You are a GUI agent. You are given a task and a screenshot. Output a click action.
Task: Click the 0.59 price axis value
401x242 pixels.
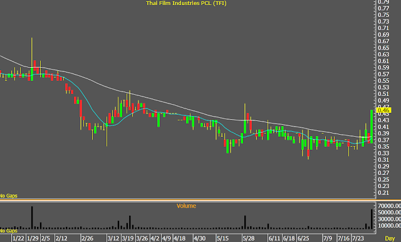(x=383, y=68)
